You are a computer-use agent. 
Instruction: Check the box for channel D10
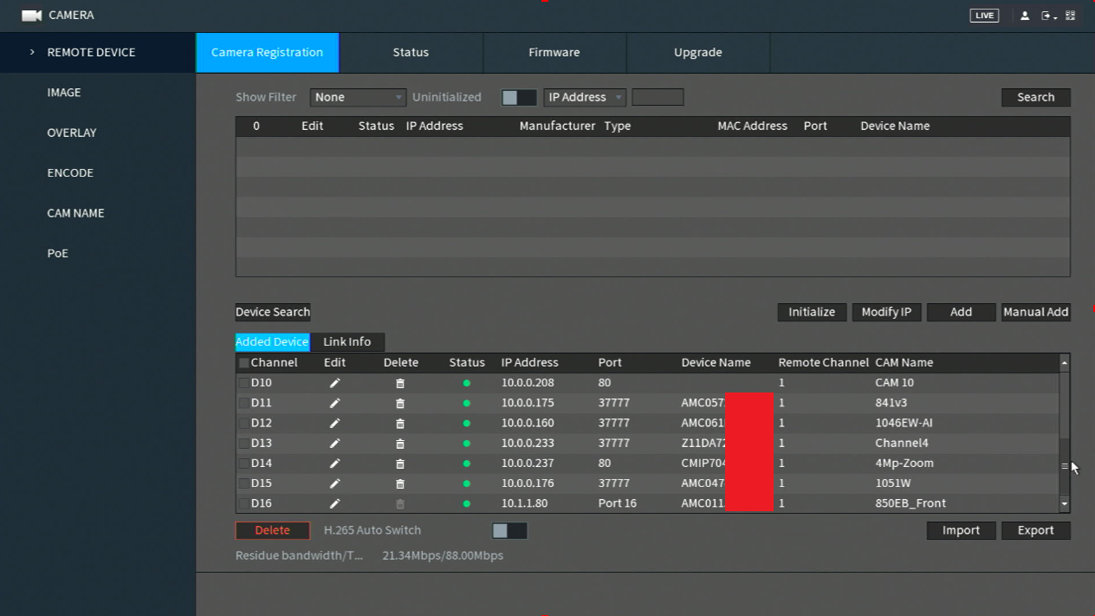click(x=244, y=383)
